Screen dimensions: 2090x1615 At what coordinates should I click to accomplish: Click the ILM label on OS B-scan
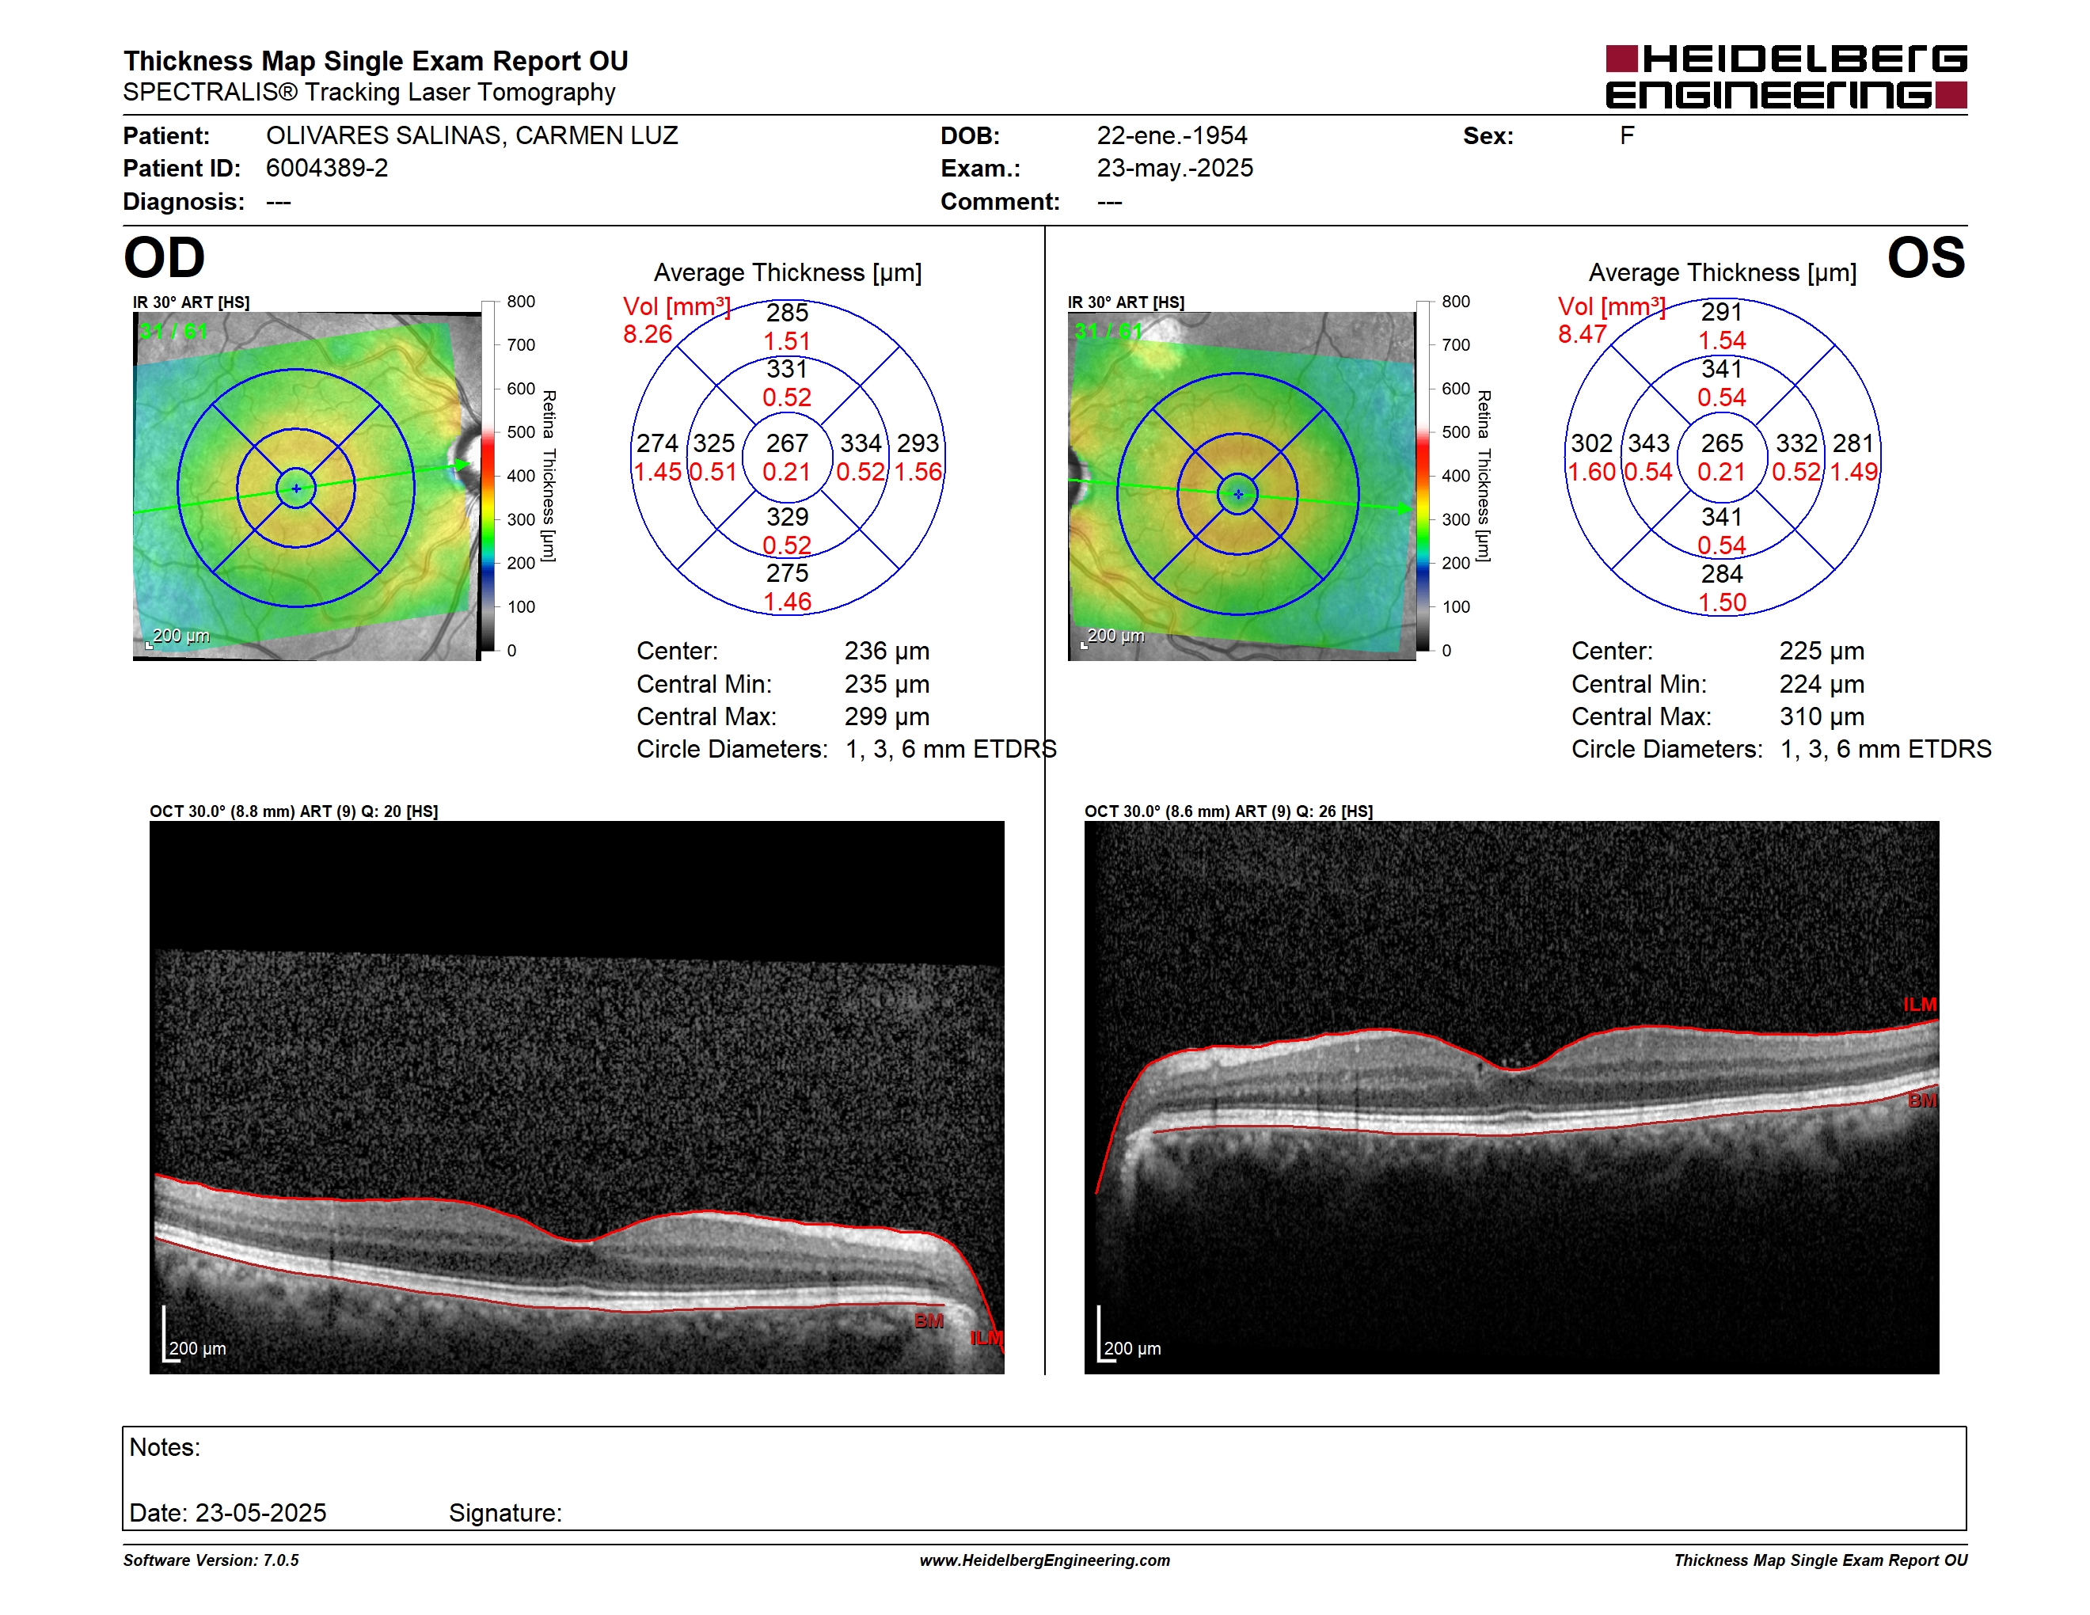pos(1920,1005)
